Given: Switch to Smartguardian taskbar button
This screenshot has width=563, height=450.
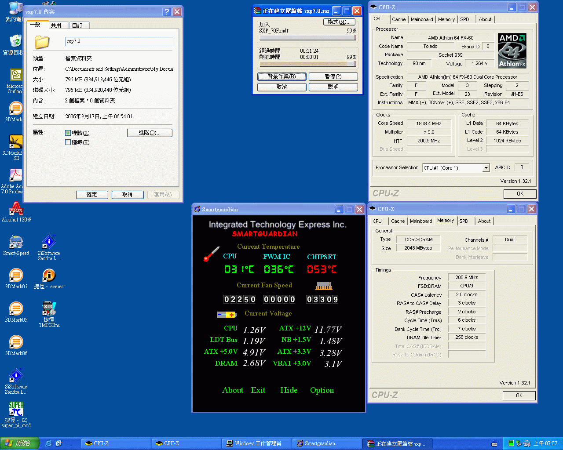Looking at the screenshot, I should 327,443.
